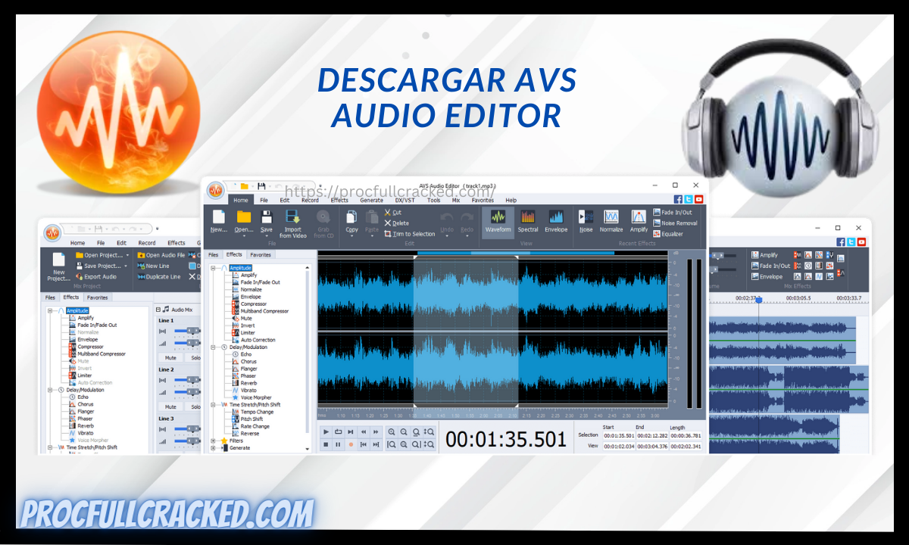Select the Noise Removal effect
The image size is (909, 545).
(x=676, y=223)
